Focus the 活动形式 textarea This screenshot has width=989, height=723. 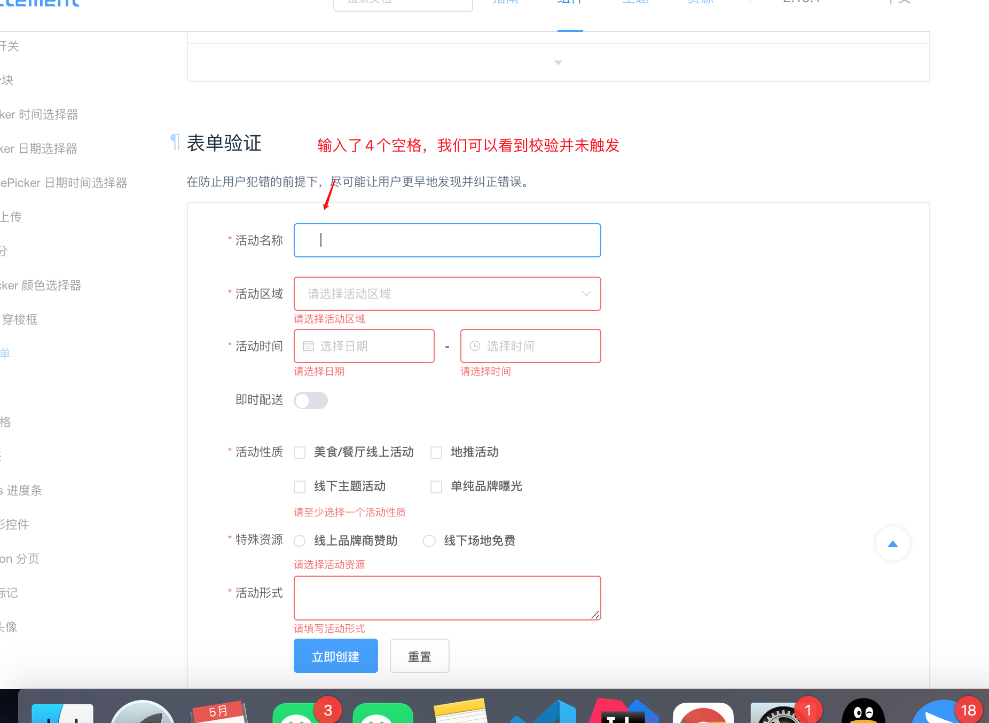pyautogui.click(x=448, y=598)
